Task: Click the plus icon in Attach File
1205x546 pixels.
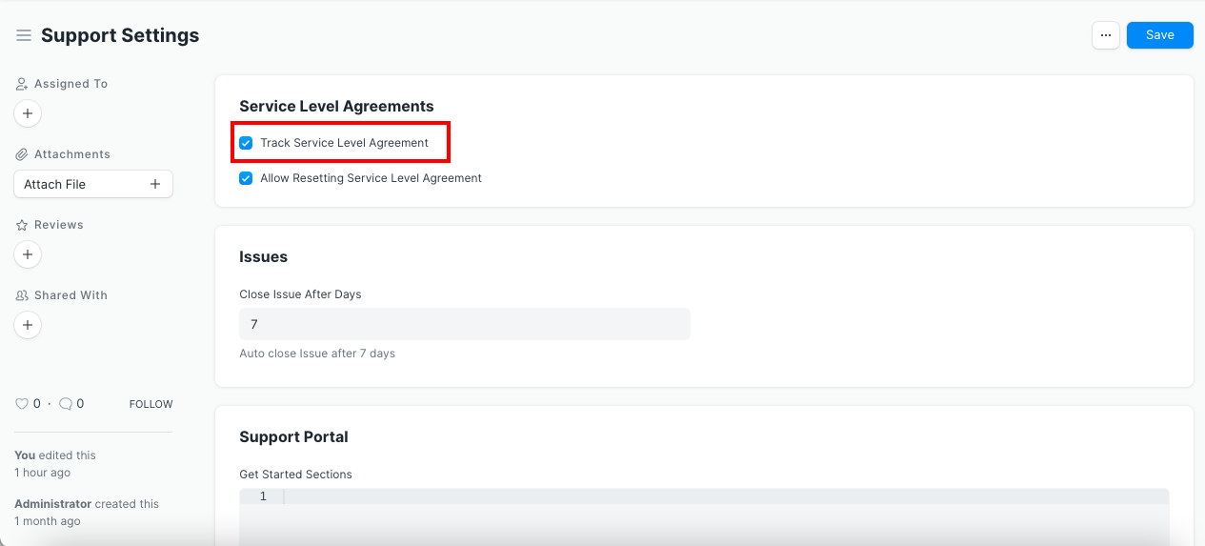Action: pos(155,184)
